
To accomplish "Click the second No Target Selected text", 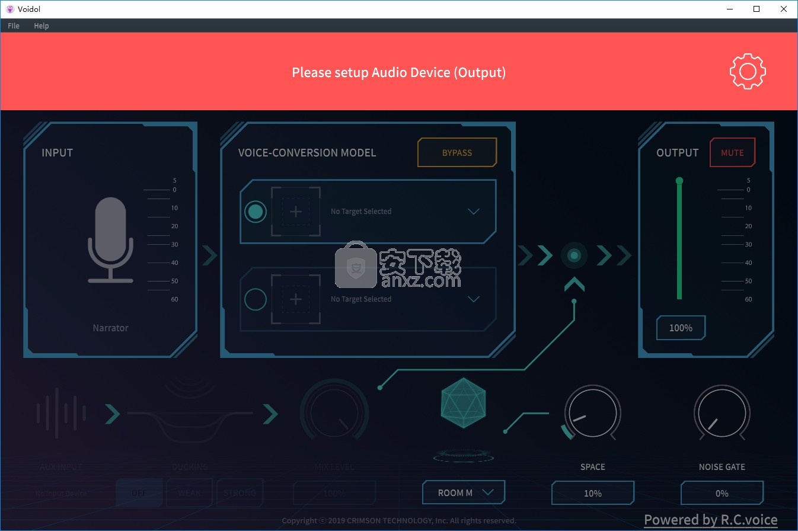I will pyautogui.click(x=361, y=299).
